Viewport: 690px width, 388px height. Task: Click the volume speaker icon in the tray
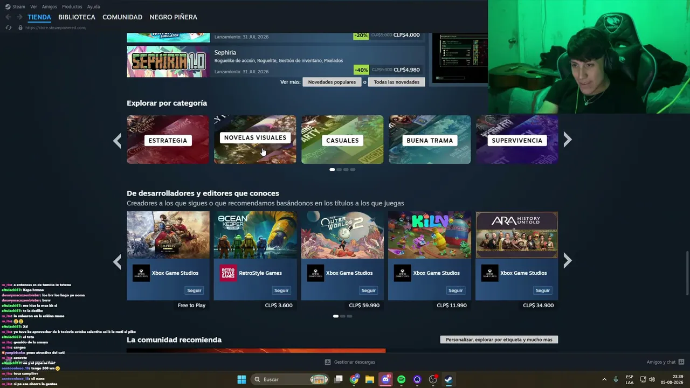[x=652, y=379]
